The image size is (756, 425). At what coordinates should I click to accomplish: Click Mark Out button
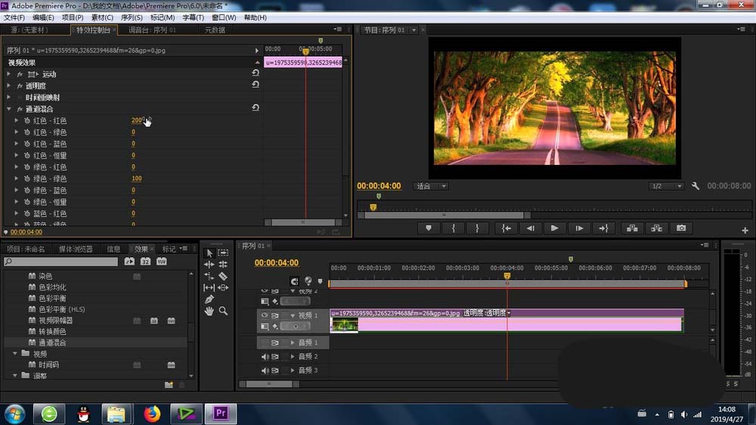477,228
